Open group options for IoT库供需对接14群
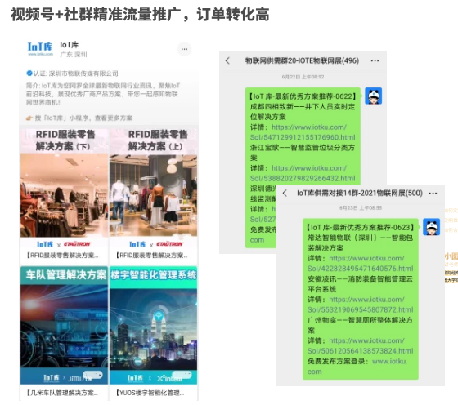The height and width of the screenshot is (405, 458). click(433, 194)
